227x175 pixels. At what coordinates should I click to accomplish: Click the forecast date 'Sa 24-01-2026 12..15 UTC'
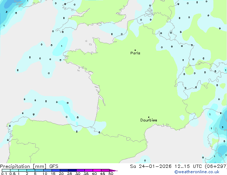pos(166,166)
